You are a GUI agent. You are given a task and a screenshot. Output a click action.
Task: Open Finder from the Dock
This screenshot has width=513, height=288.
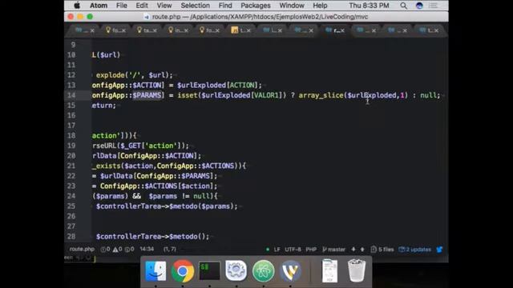156,271
